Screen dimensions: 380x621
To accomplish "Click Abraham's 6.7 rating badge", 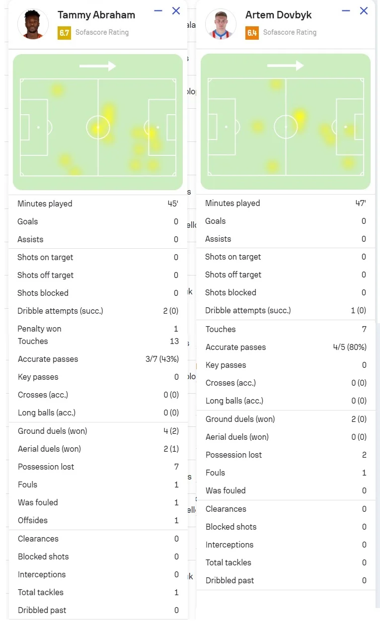I will tap(64, 33).
